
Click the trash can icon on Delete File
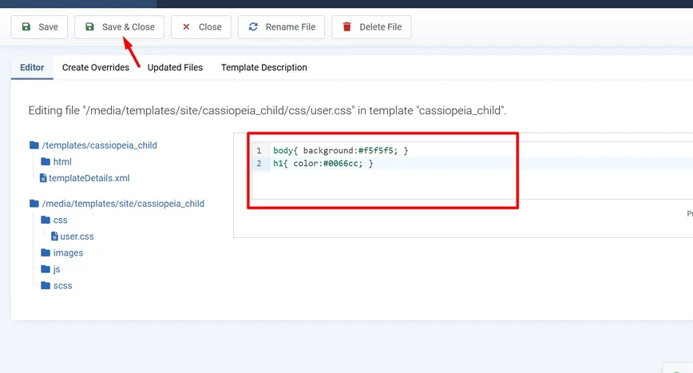pyautogui.click(x=347, y=27)
